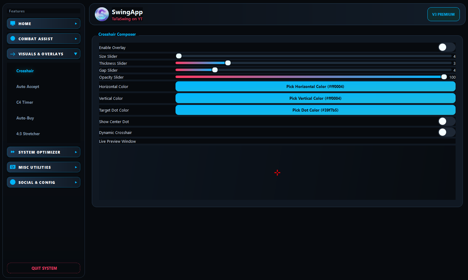The image size is (468, 280).
Task: Click the Home monitor icon
Action: click(x=13, y=23)
